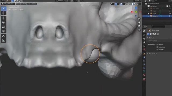Click the red X axis gizmo ball
172x96 pixels.
click(132, 12)
